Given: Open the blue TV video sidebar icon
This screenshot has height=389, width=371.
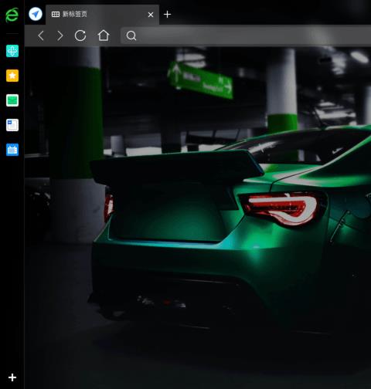Looking at the screenshot, I should click(x=12, y=150).
